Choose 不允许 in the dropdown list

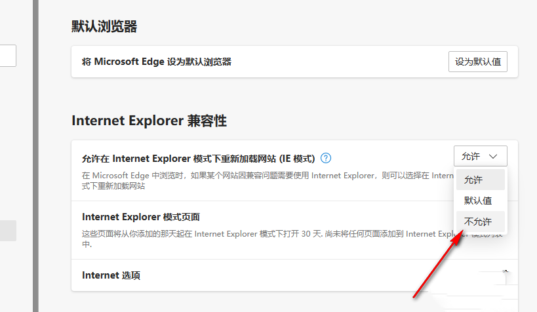tap(480, 222)
